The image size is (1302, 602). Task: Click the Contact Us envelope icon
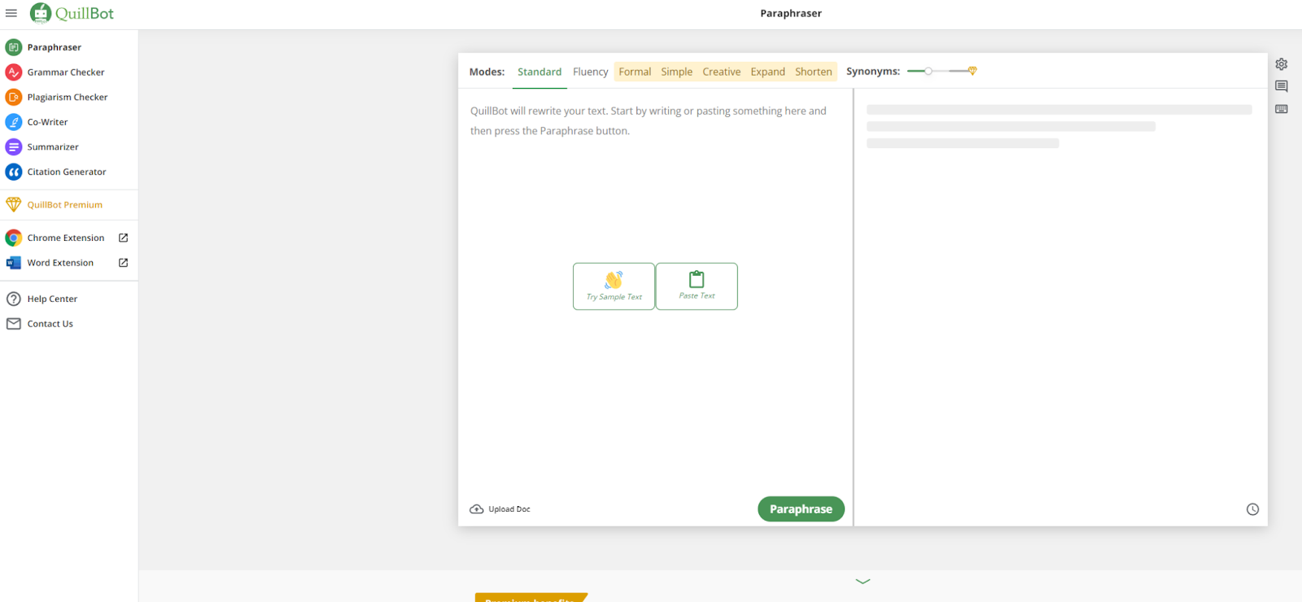[x=14, y=324]
